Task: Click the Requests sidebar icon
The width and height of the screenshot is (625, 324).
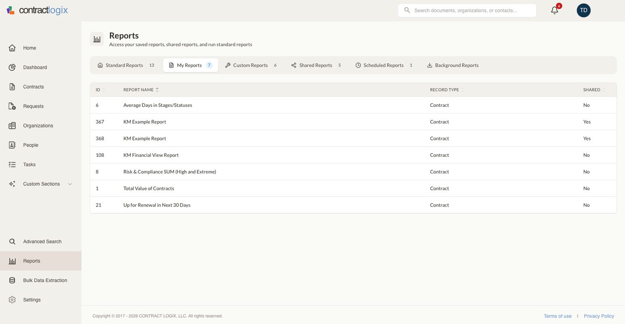Action: pos(12,106)
